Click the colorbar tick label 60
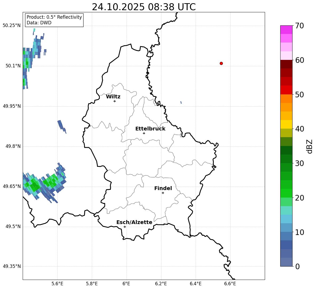This screenshot has width=316, height=289. [x=299, y=60]
